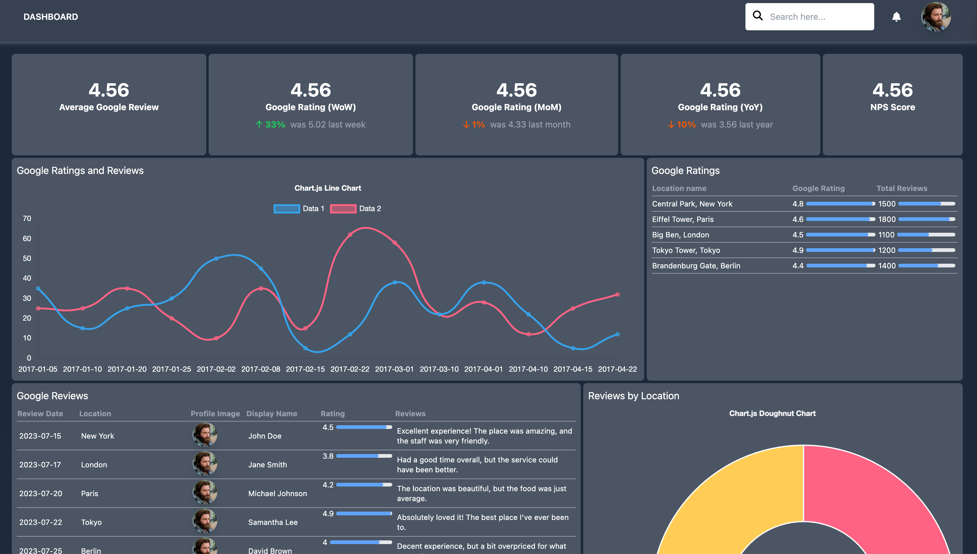This screenshot has height=554, width=977.
Task: Click the Average Google Review card
Action: point(109,104)
